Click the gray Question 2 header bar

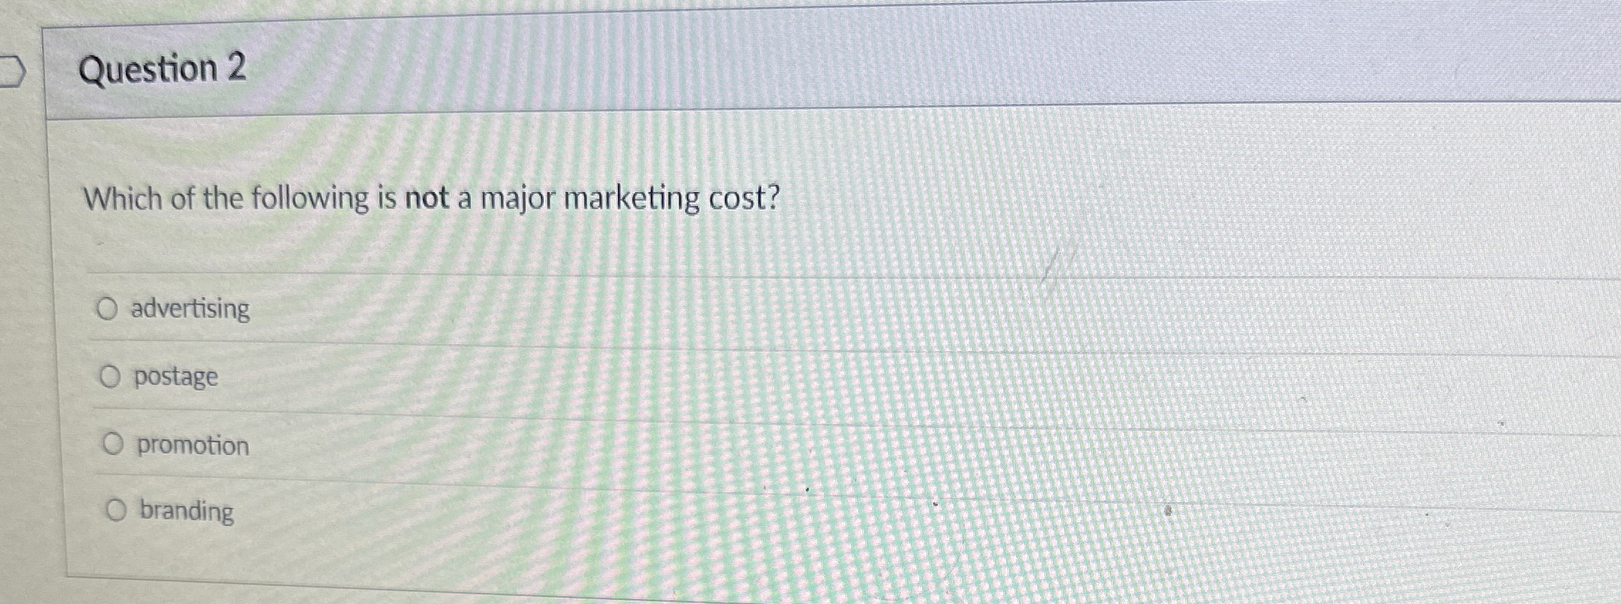[x=832, y=68]
